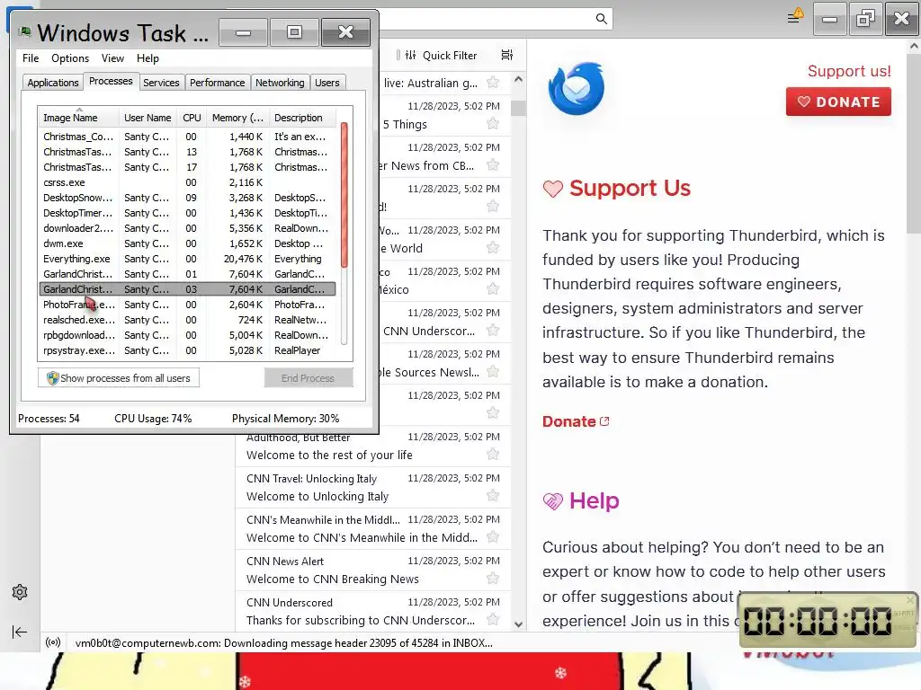The height and width of the screenshot is (690, 921).
Task: Click the desktop timer 00:00:00 display
Action: point(817,621)
